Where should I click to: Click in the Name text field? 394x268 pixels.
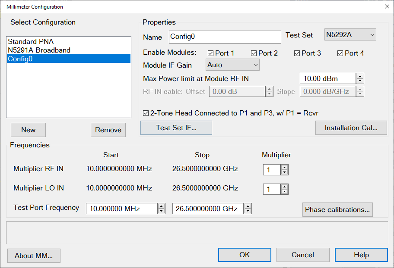tap(225, 37)
